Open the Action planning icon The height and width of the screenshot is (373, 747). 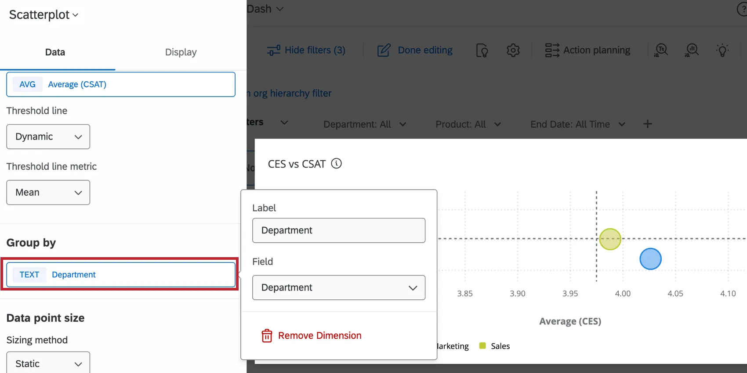click(x=552, y=50)
